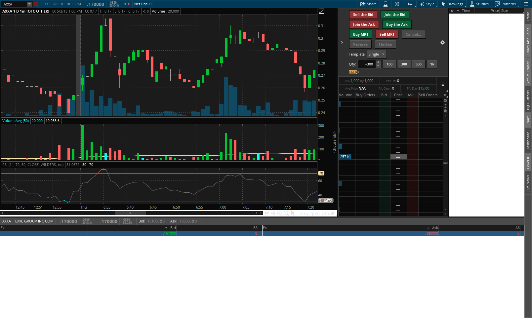Image resolution: width=532 pixels, height=318 pixels.
Task: Click the POS position tag icon
Action: point(353,72)
